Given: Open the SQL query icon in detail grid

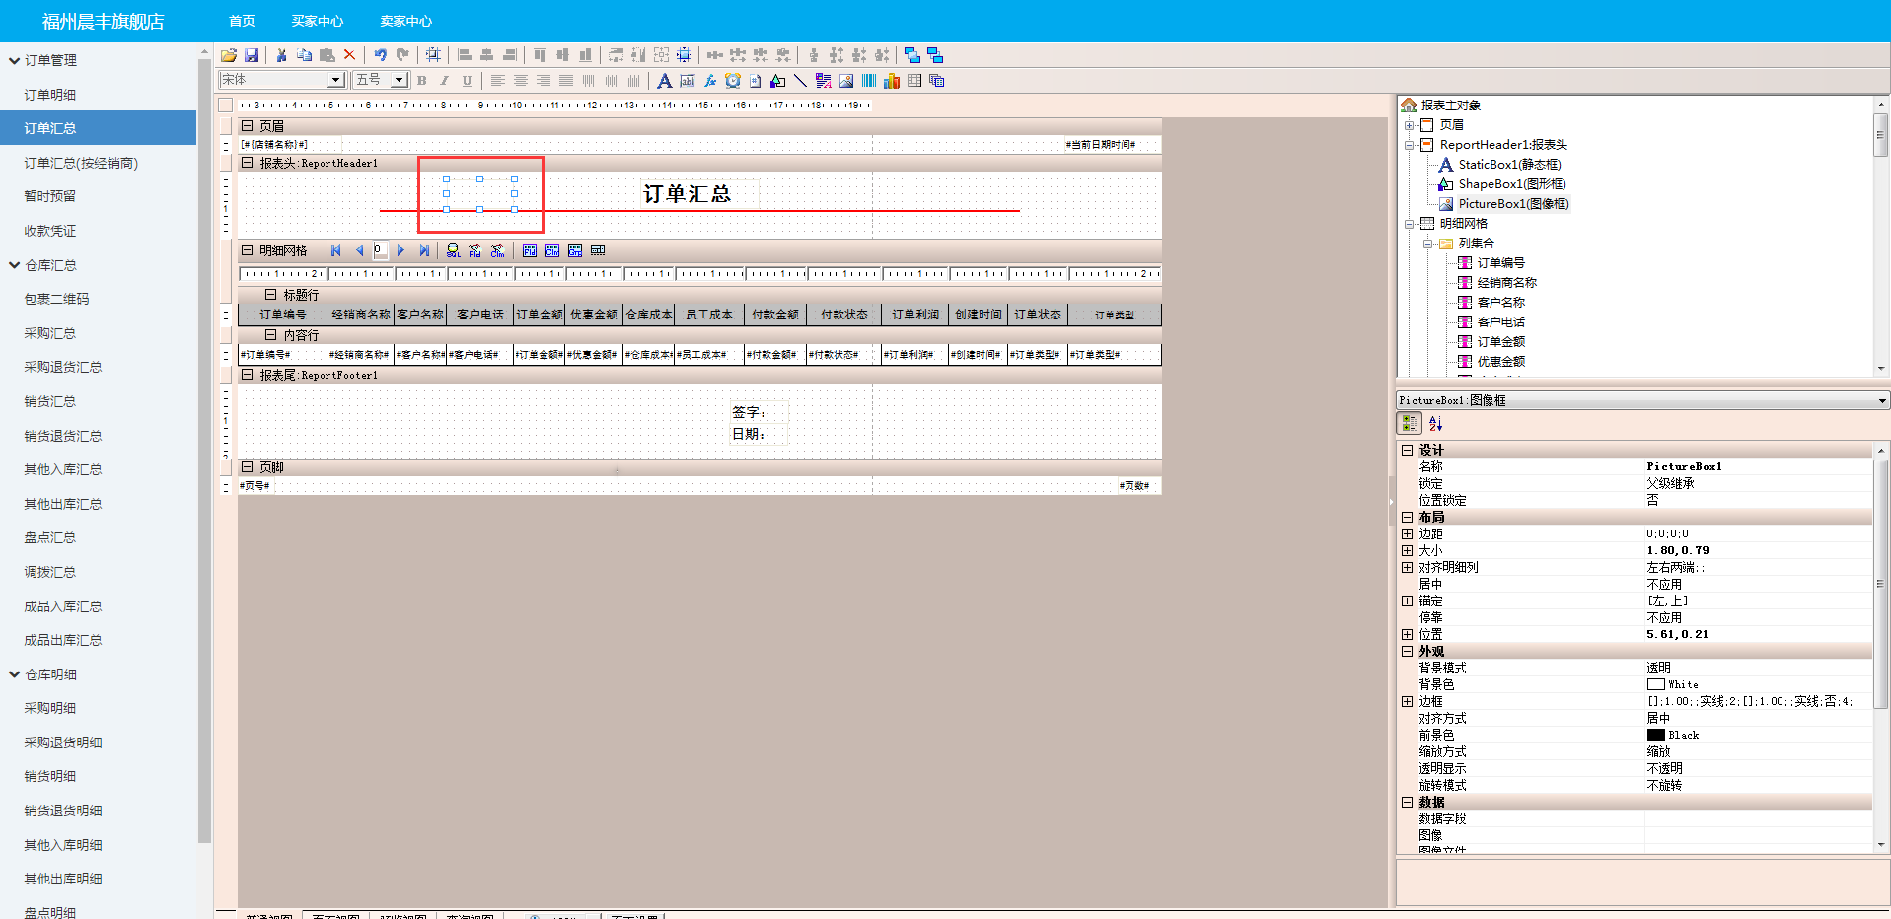Looking at the screenshot, I should click(453, 250).
